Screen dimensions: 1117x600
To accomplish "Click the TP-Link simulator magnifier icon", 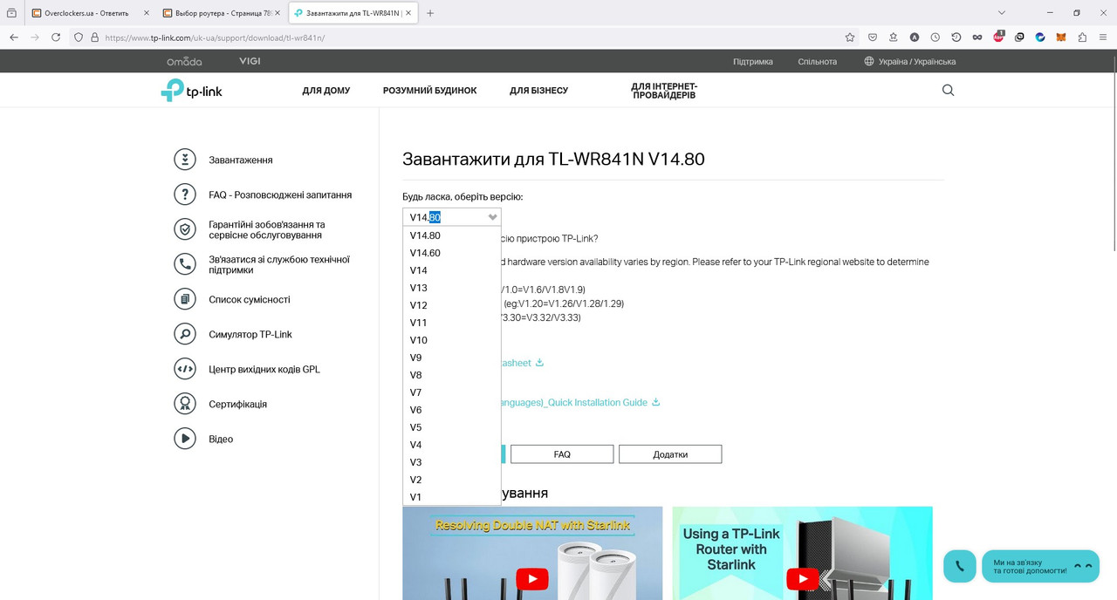I will pos(185,334).
